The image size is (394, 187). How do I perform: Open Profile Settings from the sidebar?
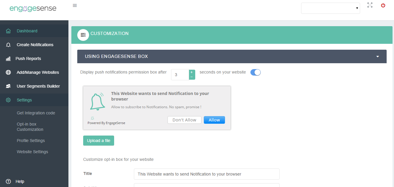tap(31, 141)
